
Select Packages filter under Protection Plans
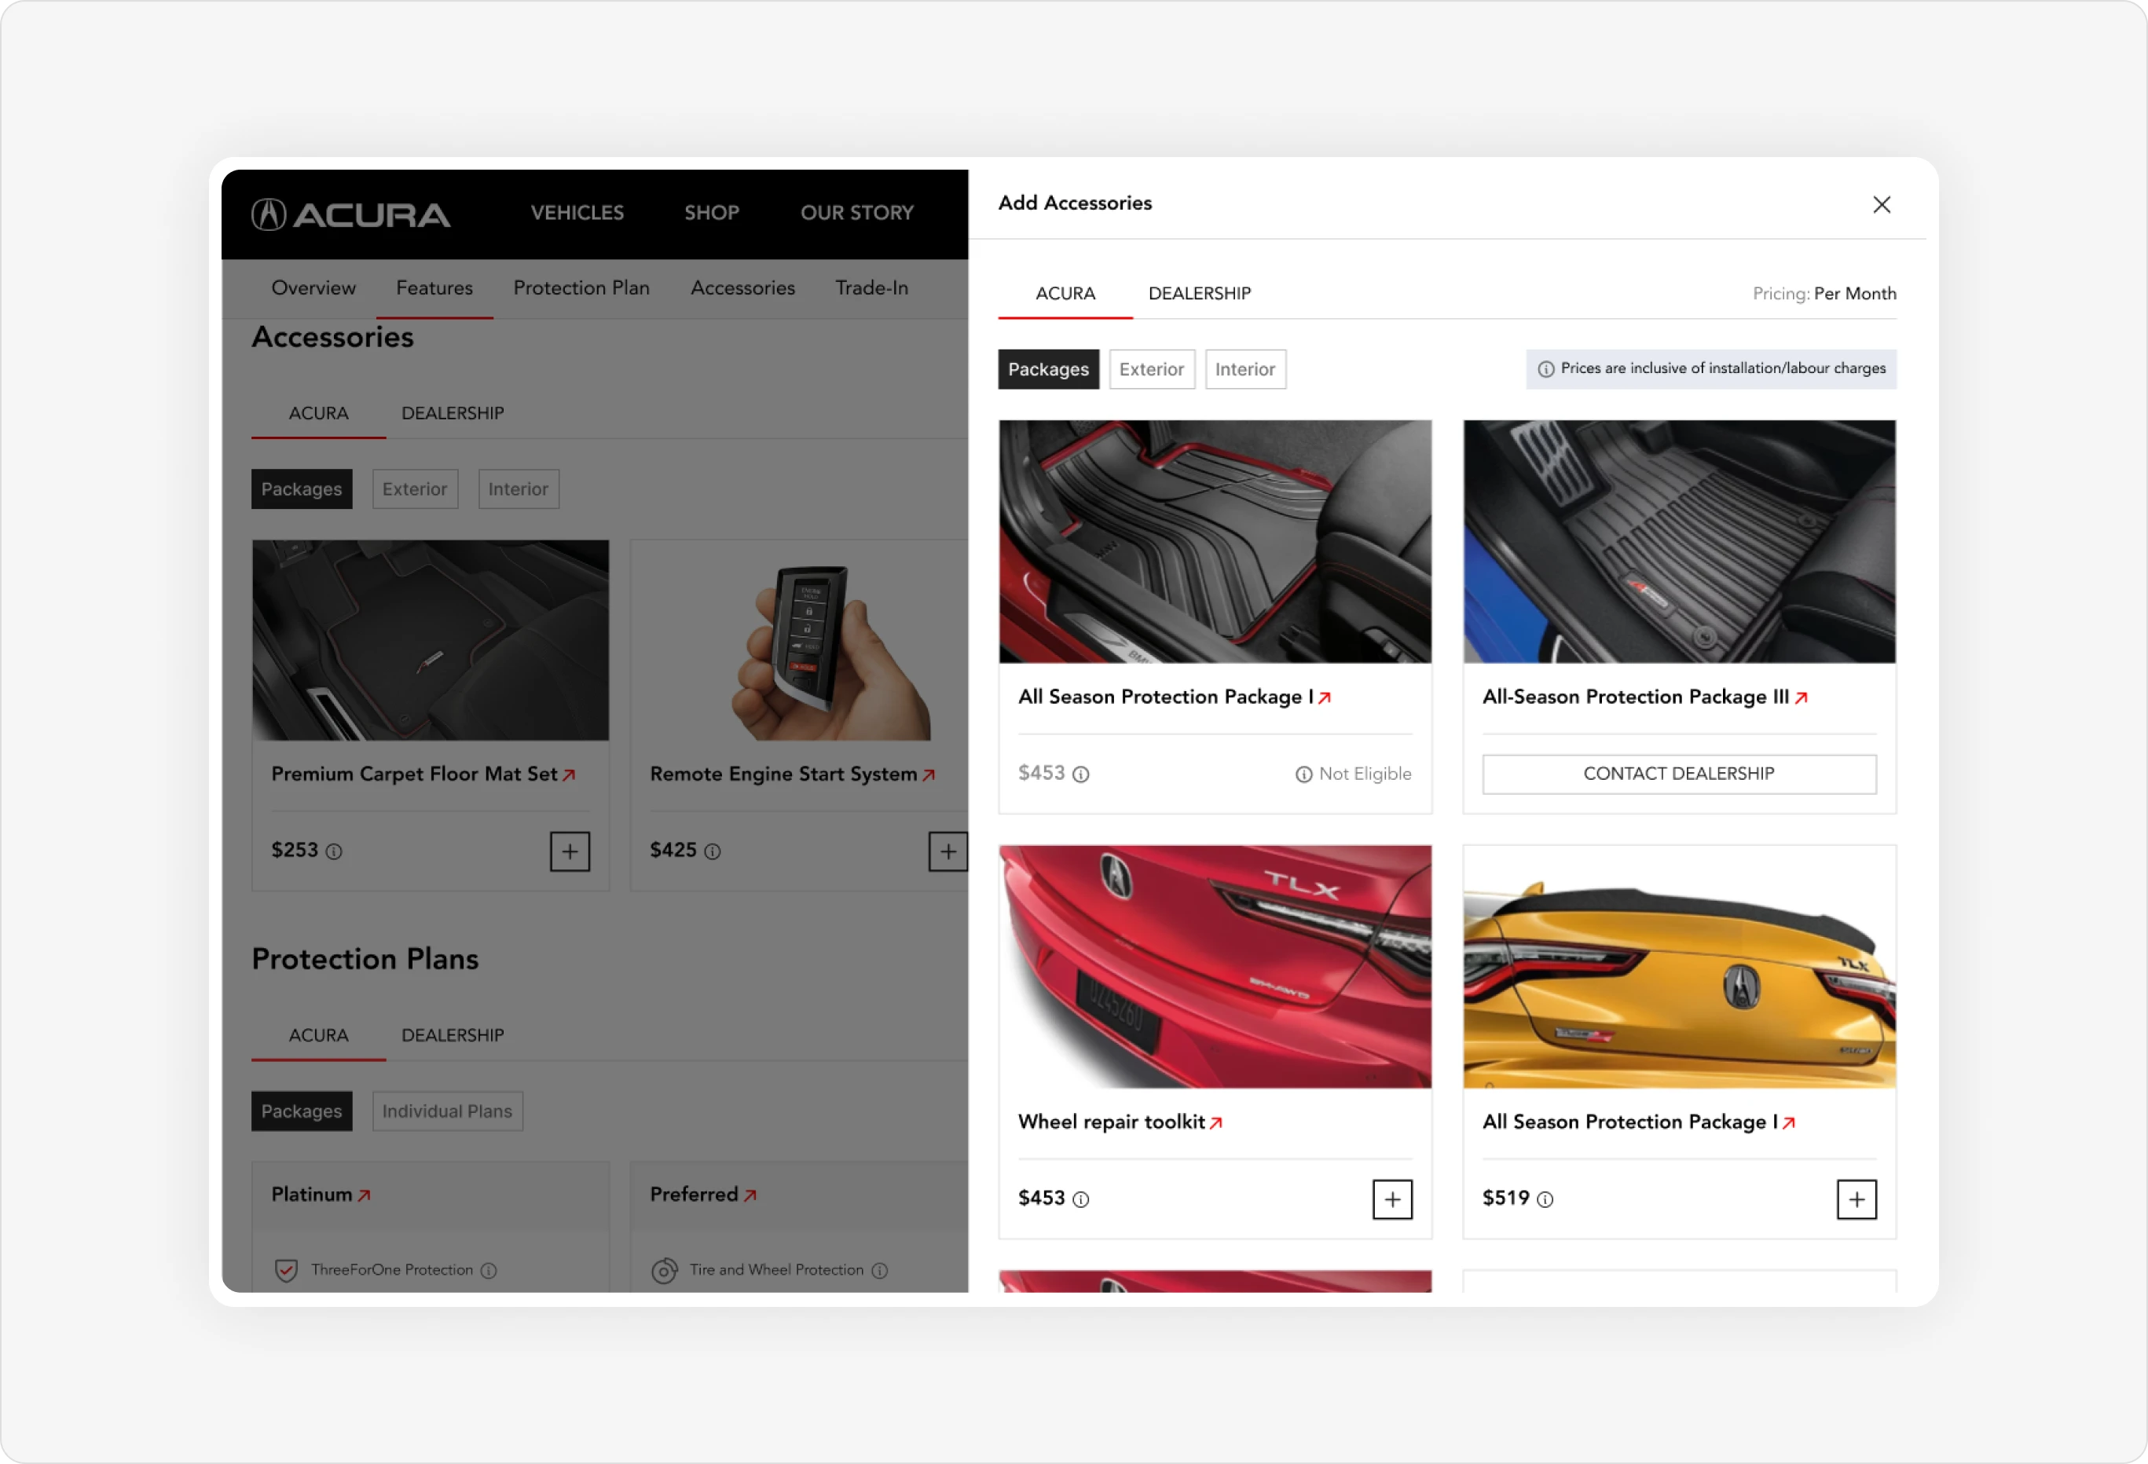(x=302, y=1111)
